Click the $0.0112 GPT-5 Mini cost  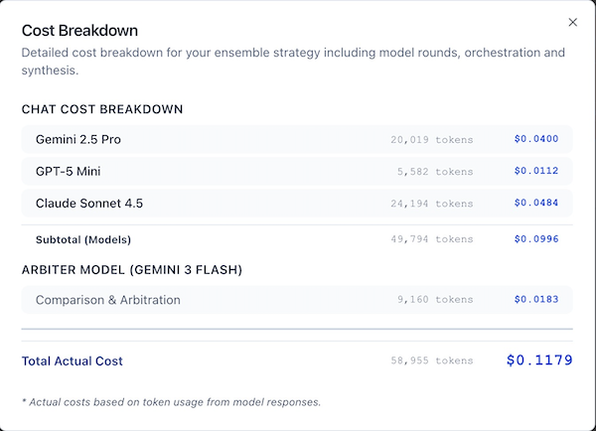click(536, 171)
